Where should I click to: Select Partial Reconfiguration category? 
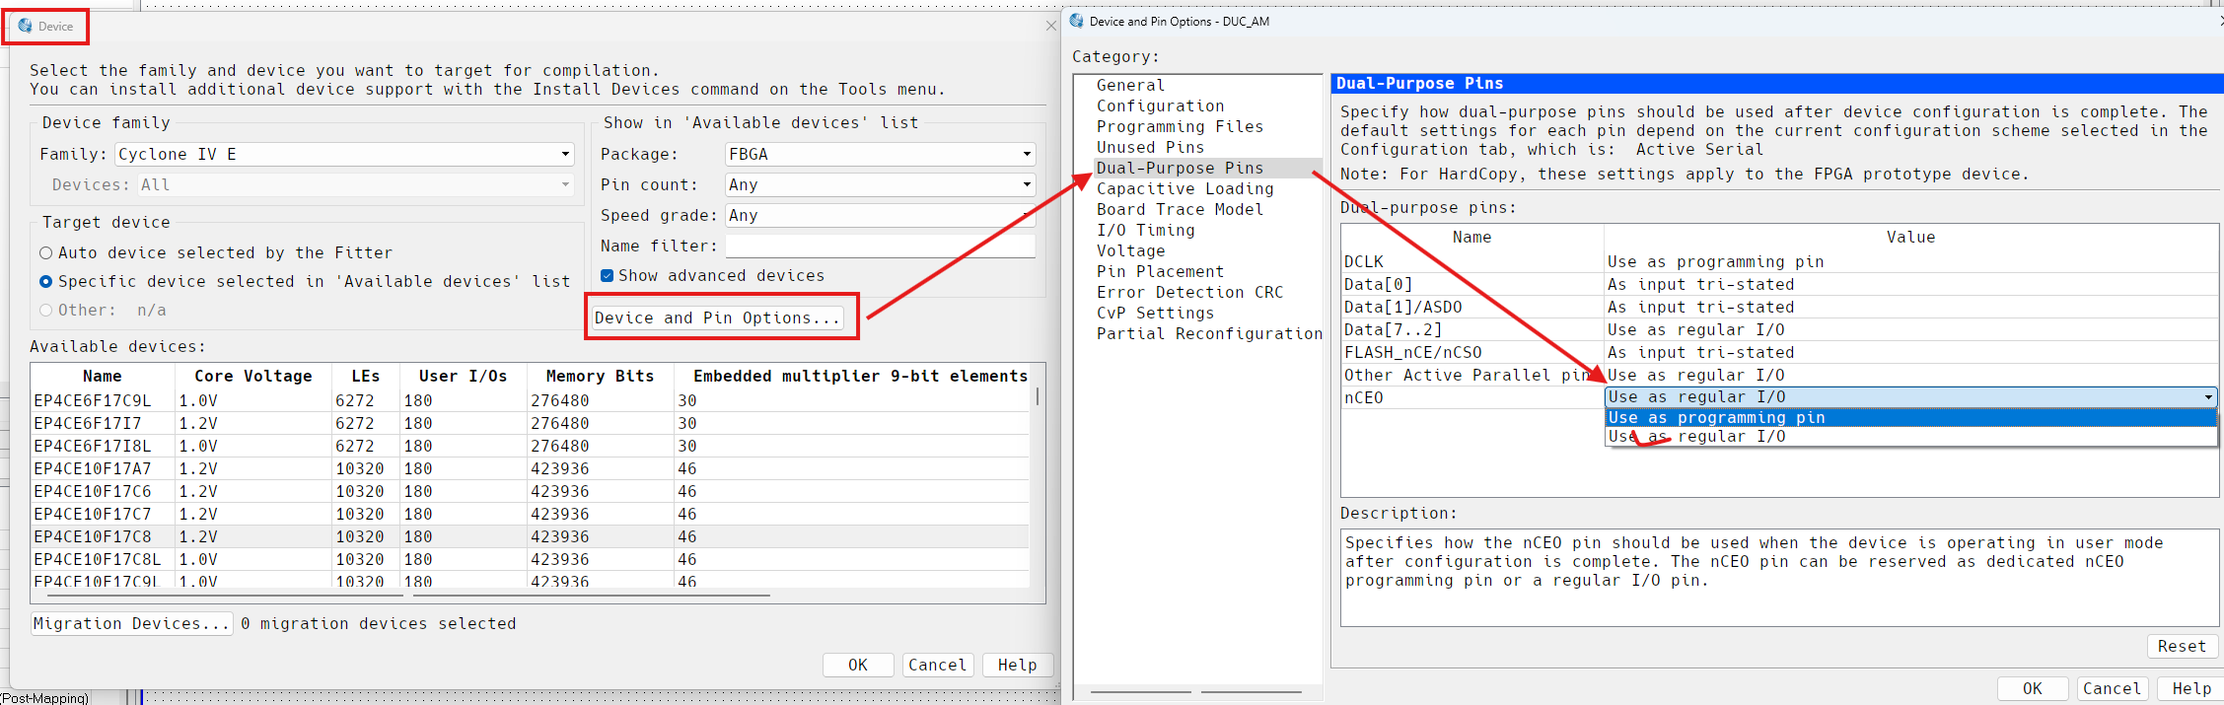pyautogui.click(x=1209, y=334)
